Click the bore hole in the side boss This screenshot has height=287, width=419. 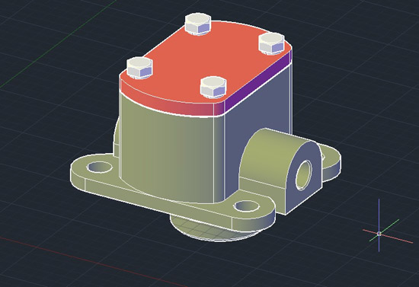pos(304,175)
